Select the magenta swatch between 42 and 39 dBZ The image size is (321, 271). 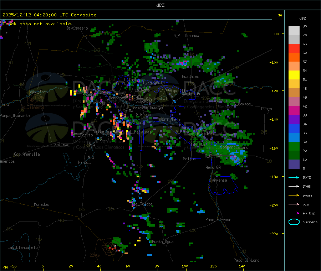point(294,110)
